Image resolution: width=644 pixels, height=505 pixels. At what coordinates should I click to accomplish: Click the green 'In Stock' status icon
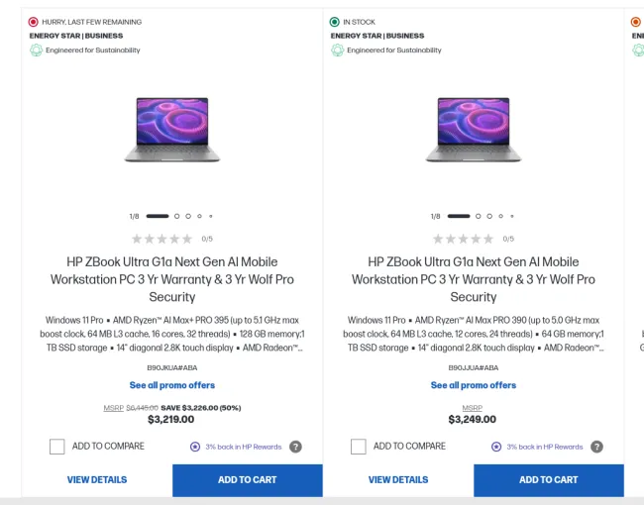335,22
